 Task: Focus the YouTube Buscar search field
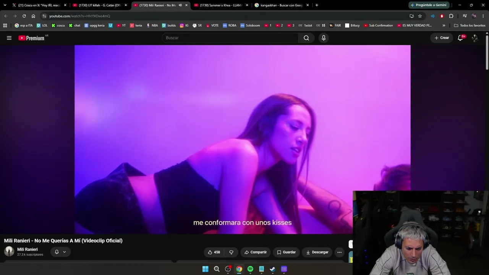[230, 38]
